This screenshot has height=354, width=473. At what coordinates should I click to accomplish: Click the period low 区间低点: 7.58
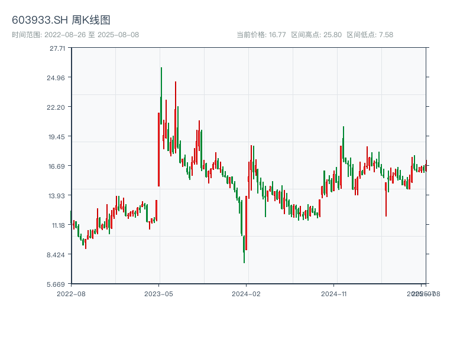[x=370, y=35]
